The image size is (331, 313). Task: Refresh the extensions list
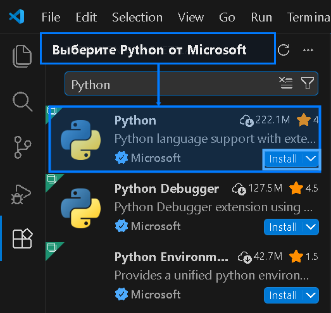click(x=284, y=50)
